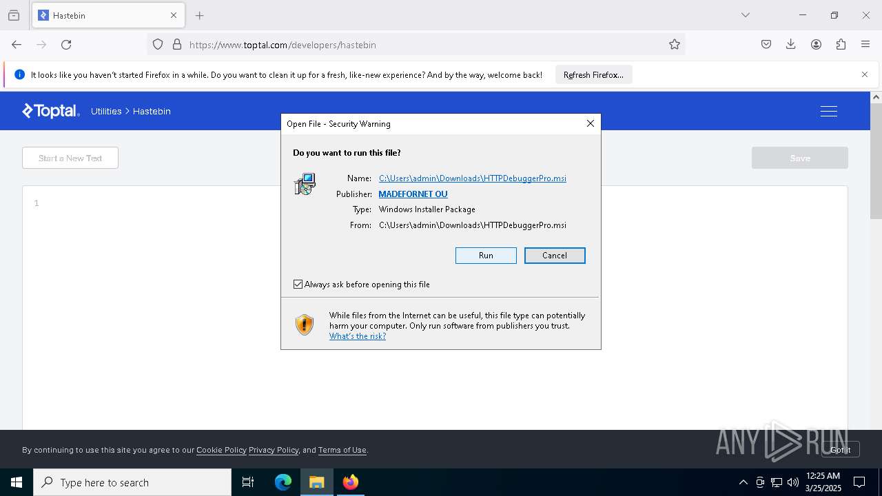Open the recent browsing view icon

tap(14, 15)
